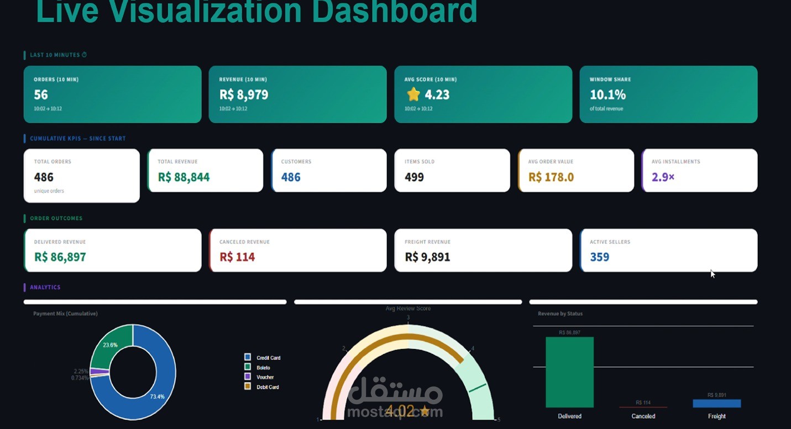The width and height of the screenshot is (791, 429).
Task: Click the Credit Card blue legend swatch
Action: [248, 357]
